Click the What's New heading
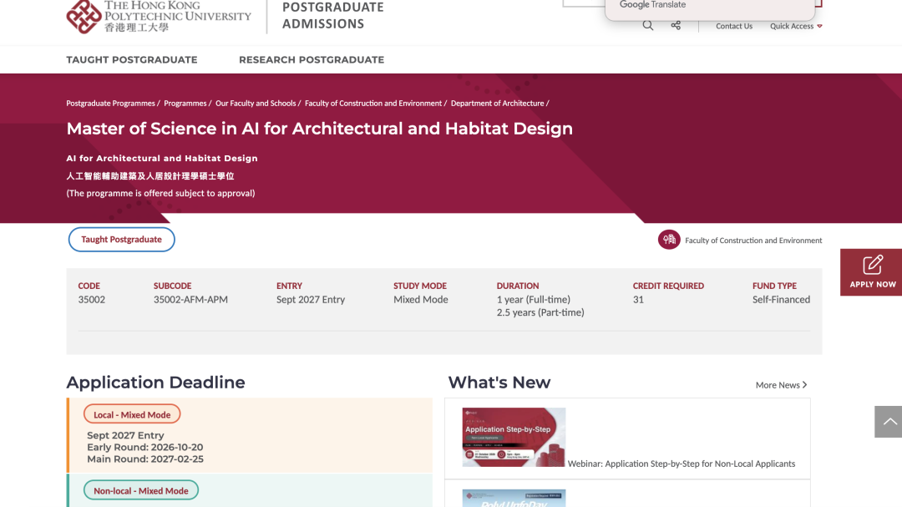This screenshot has width=902, height=507. tap(499, 383)
